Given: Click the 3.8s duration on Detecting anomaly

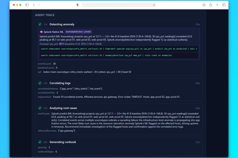Looking at the screenshot, I should 198,24.
